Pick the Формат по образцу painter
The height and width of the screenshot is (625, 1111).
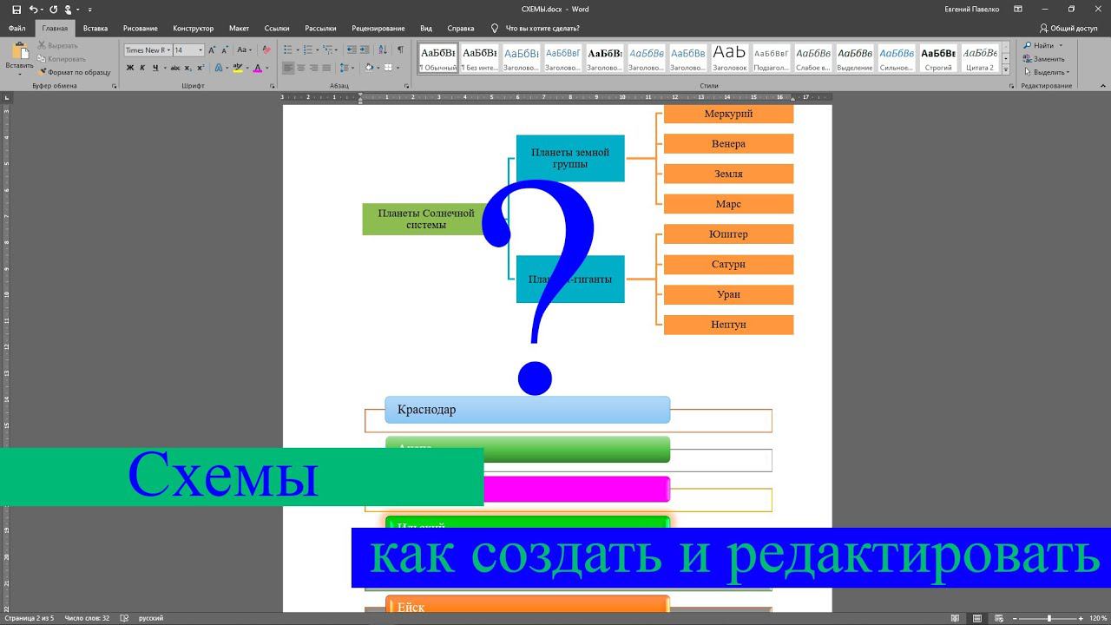click(75, 72)
